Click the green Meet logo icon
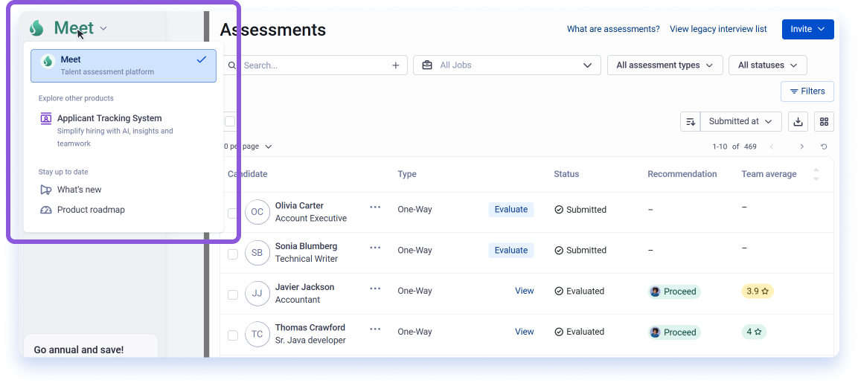This screenshot has width=858, height=383. click(36, 28)
